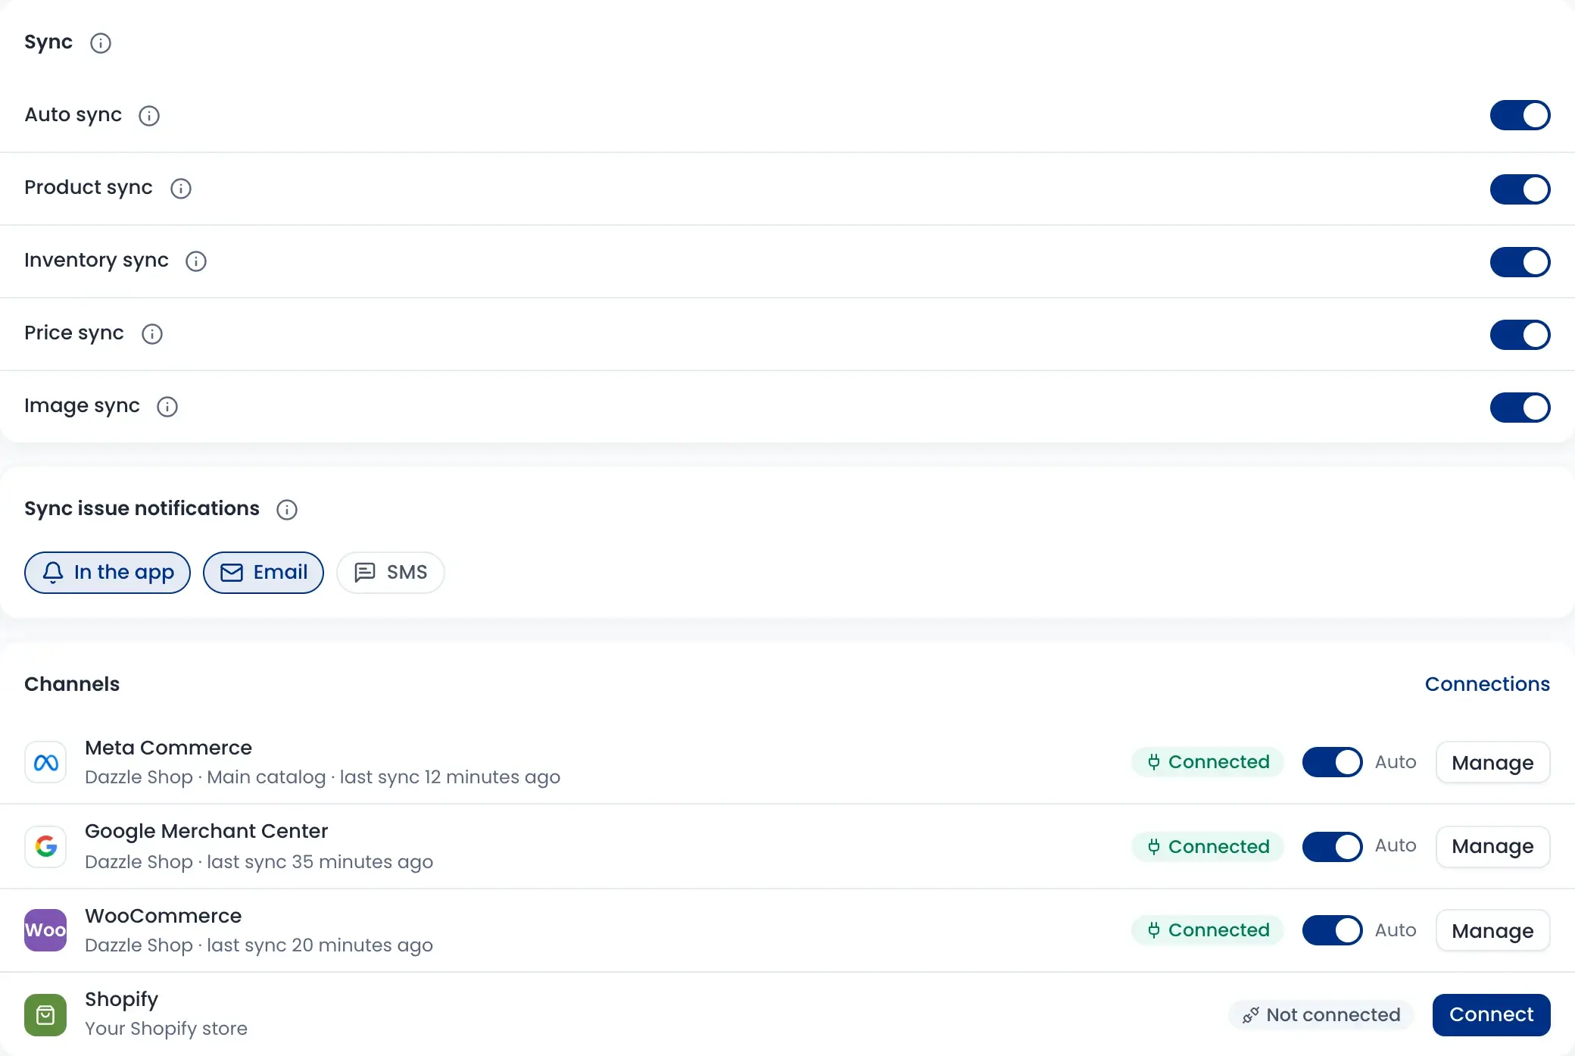
Task: Click 'Dazzle Shop · Main catalog · last sync 12 minutes ago'
Action: point(323,777)
